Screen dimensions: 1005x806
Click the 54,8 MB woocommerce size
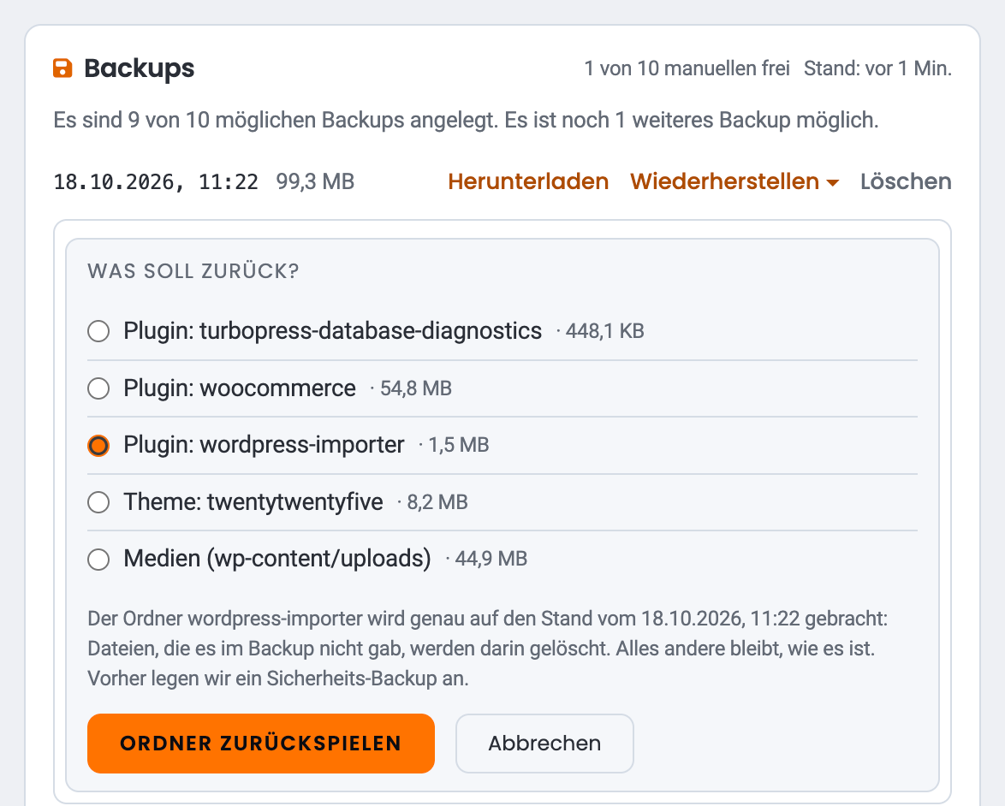[x=416, y=388]
